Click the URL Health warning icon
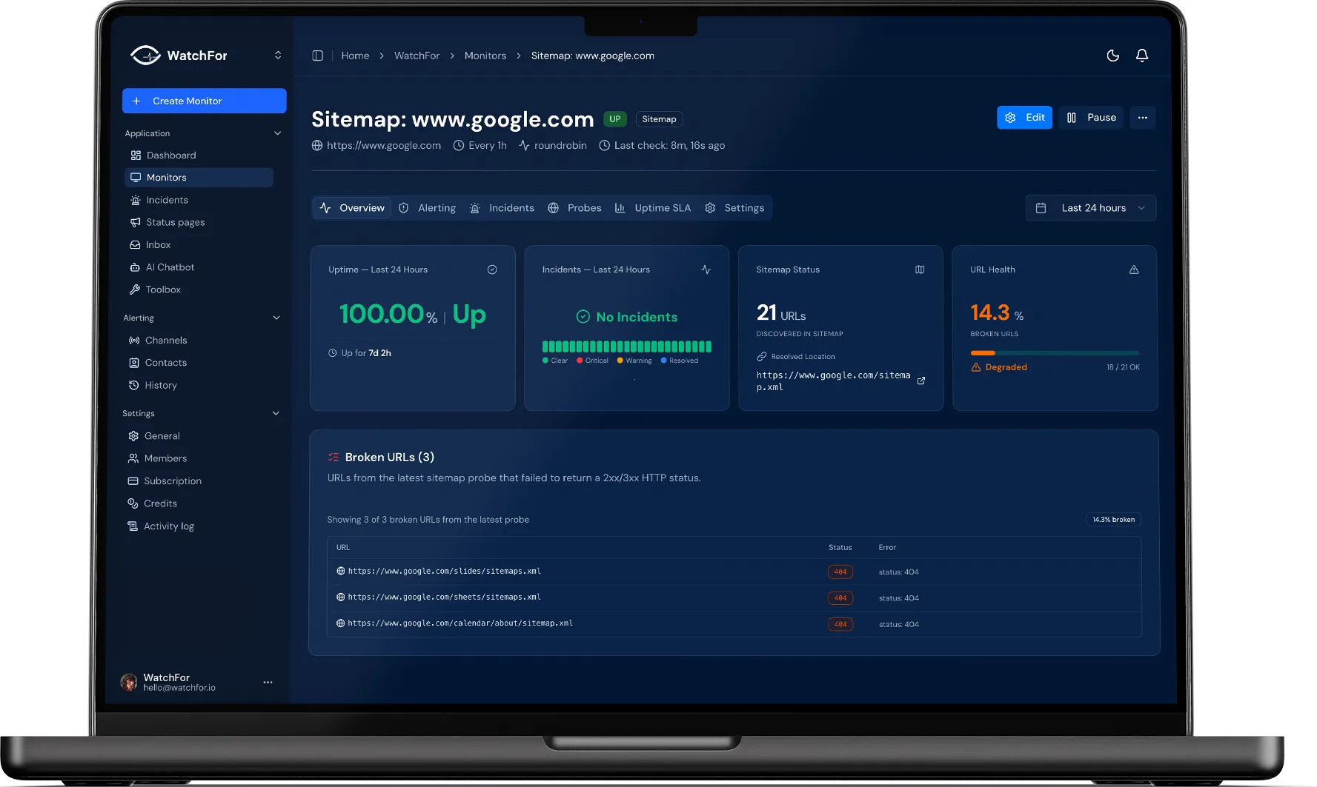1317x787 pixels. click(x=1134, y=269)
